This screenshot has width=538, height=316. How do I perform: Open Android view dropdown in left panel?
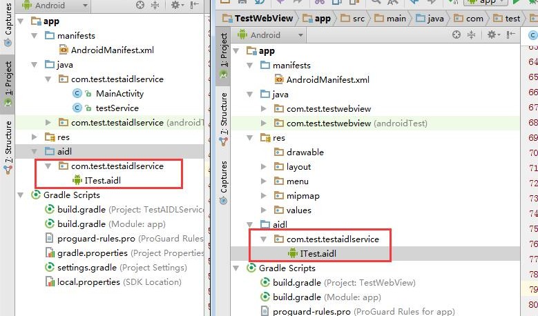[55, 5]
